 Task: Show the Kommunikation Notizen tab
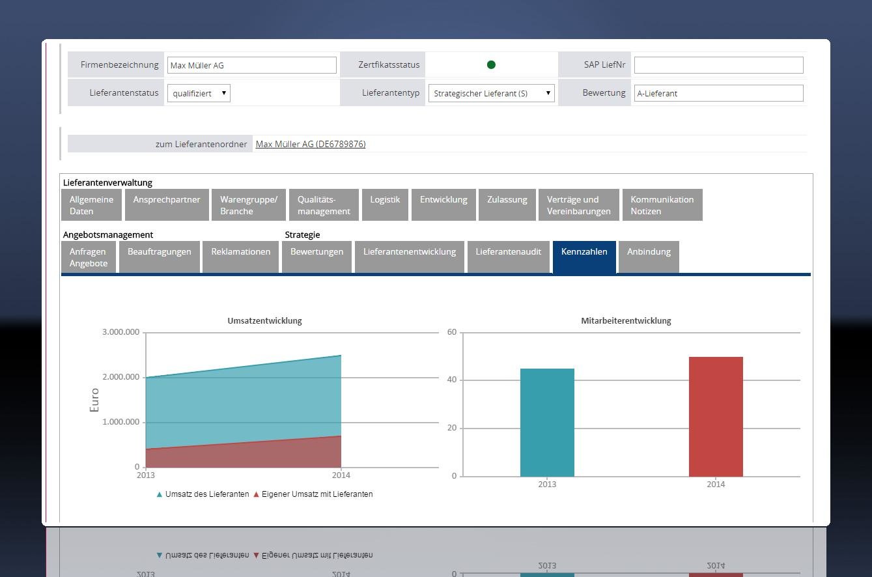click(662, 205)
